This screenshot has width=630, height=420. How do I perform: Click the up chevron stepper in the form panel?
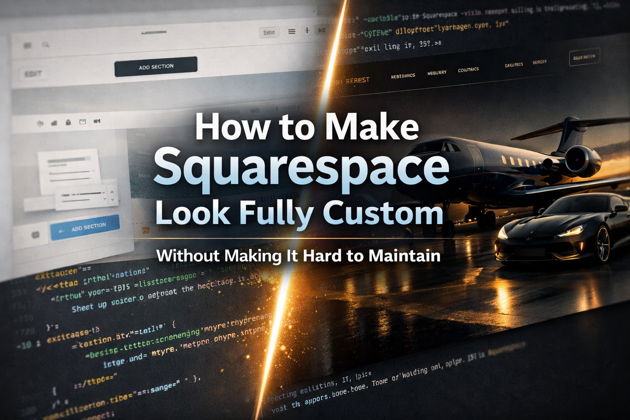[112, 192]
